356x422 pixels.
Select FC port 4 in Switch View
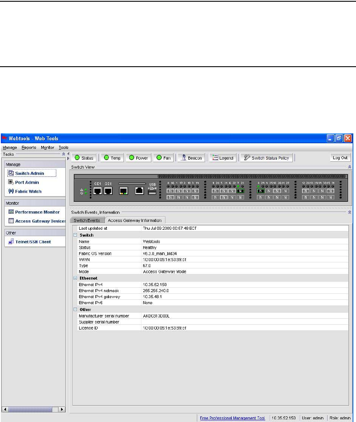click(215, 191)
